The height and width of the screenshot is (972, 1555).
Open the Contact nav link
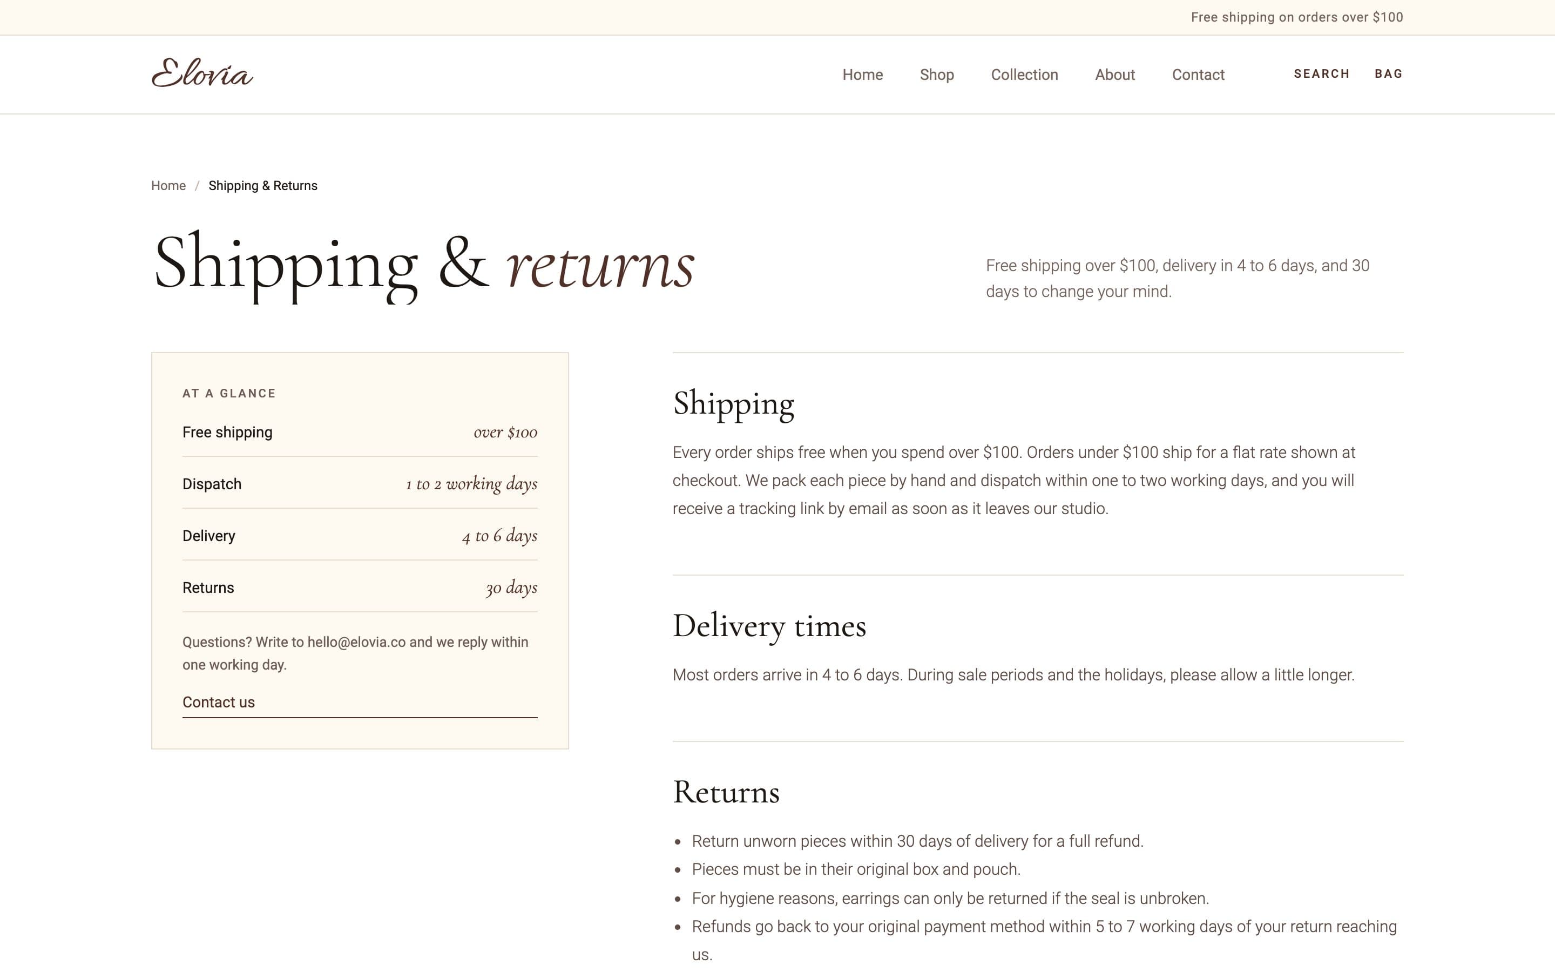[x=1198, y=75]
